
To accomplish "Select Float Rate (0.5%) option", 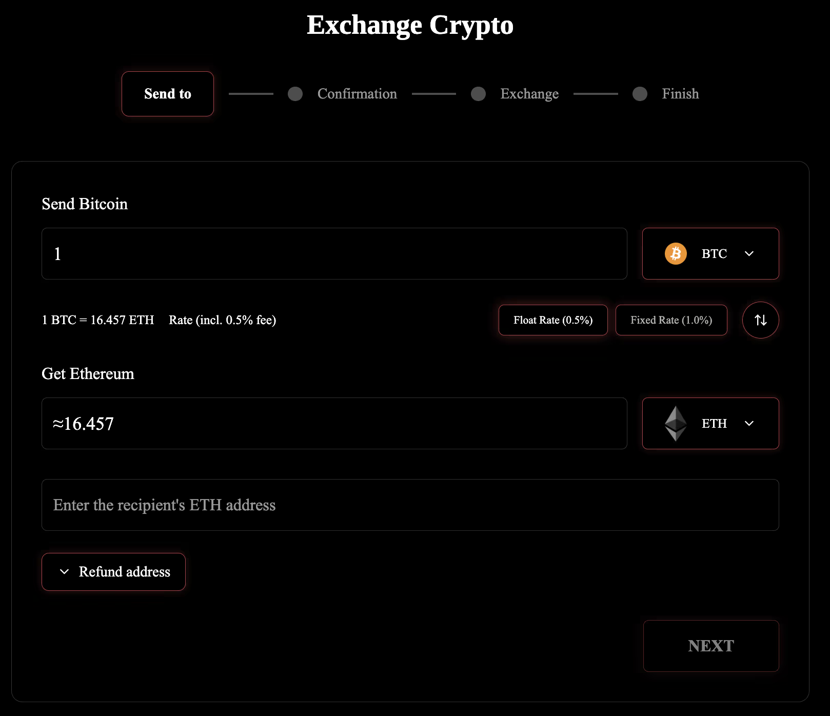I will coord(553,320).
